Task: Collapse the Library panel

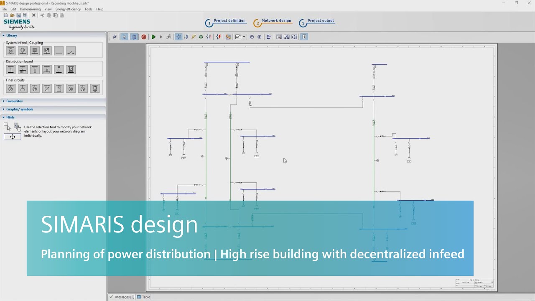Action: 53,36
